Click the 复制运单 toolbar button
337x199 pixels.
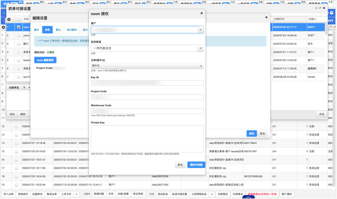[x=52, y=194]
